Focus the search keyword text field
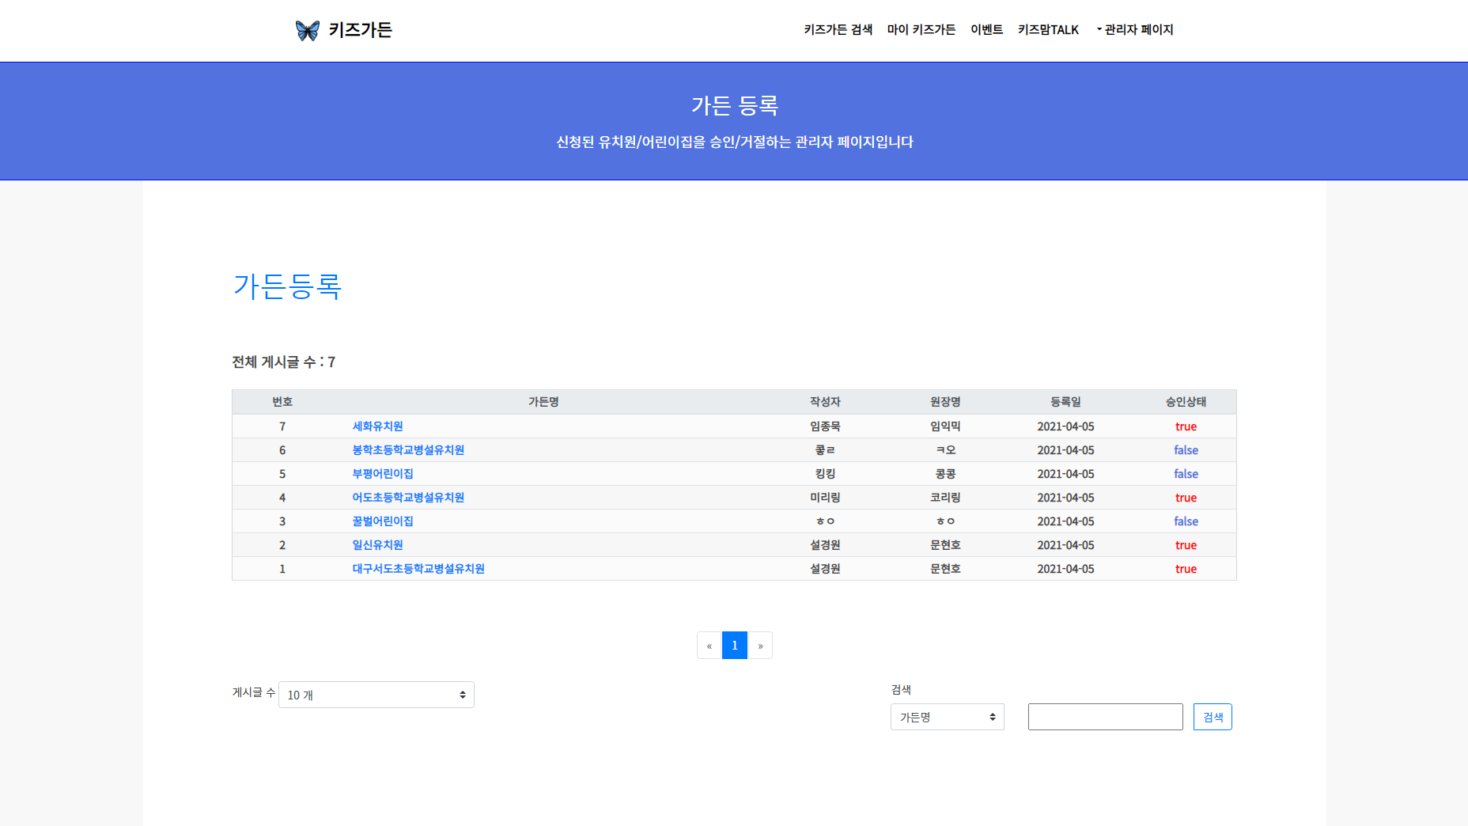Image resolution: width=1468 pixels, height=826 pixels. 1106,717
